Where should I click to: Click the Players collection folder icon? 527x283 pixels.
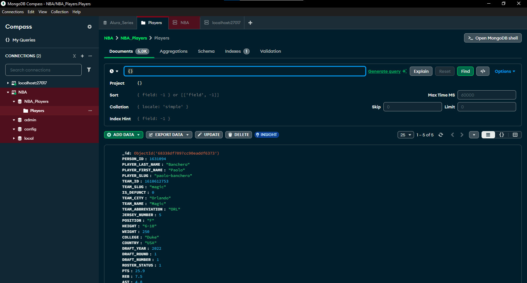tap(26, 111)
